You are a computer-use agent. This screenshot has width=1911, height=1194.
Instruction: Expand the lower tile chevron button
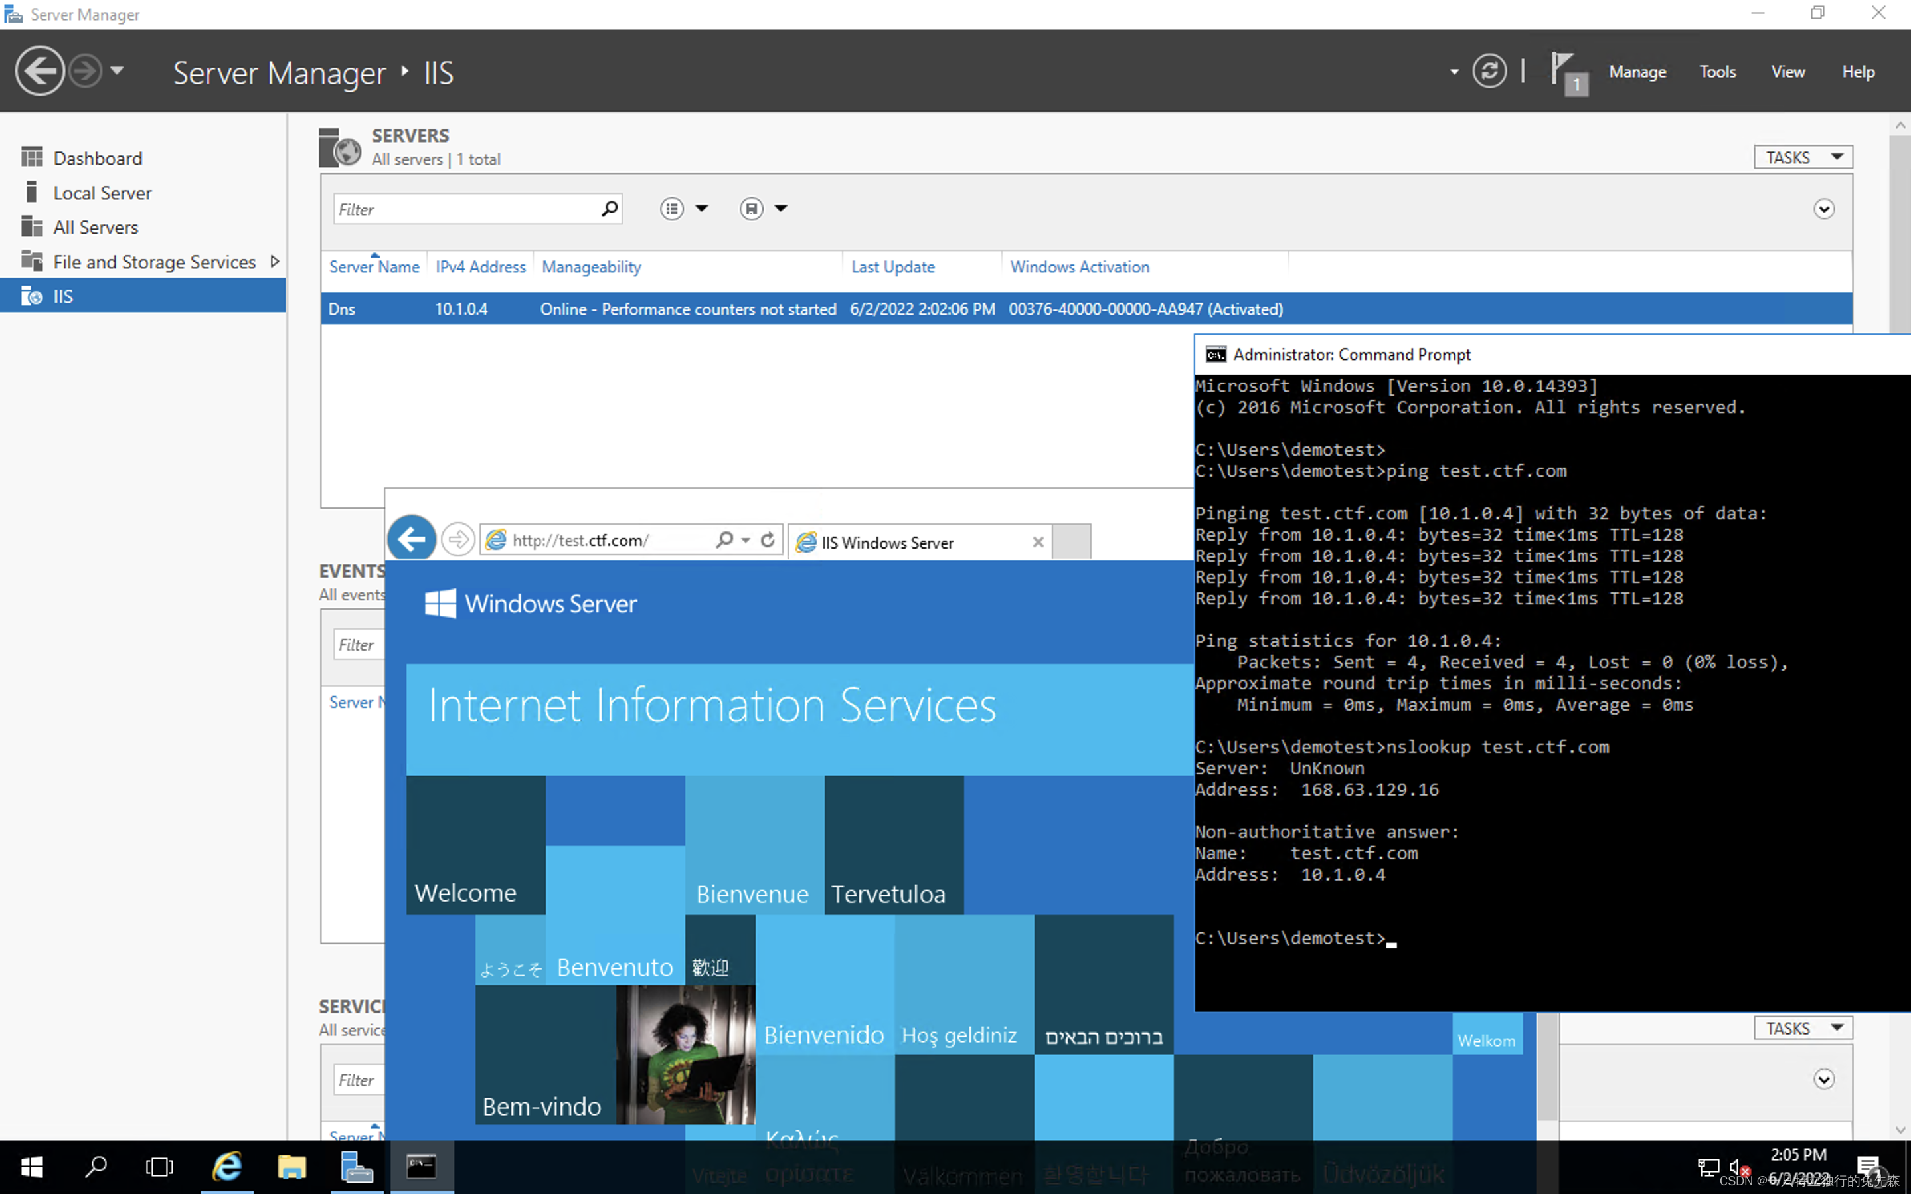[1823, 1080]
